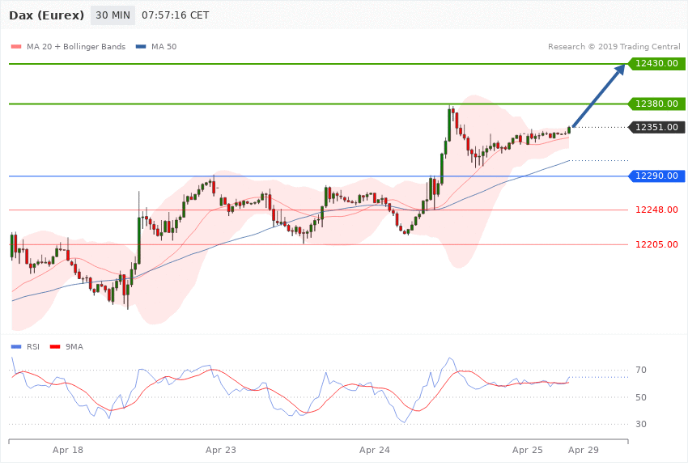The image size is (688, 466).
Task: Click the 12351.00 current price tag
Action: coord(656,127)
